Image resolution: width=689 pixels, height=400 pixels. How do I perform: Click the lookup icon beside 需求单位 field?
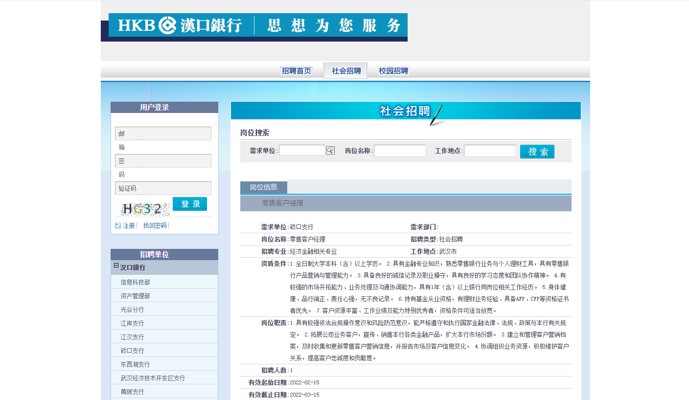click(330, 151)
